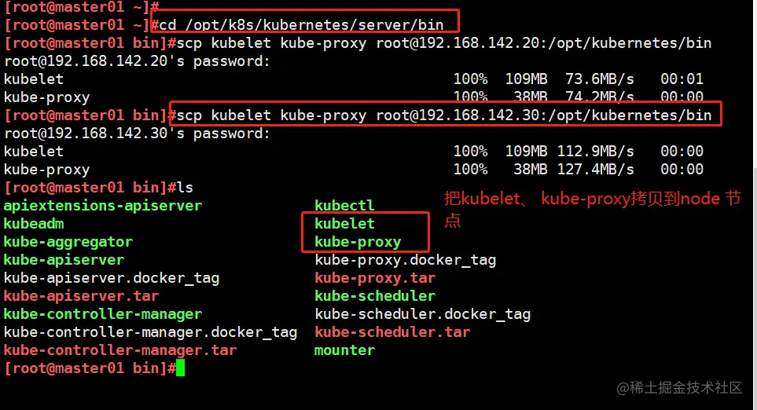Select kube-controller-manager.tar entry
Image resolution: width=757 pixels, height=410 pixels.
click(x=120, y=350)
